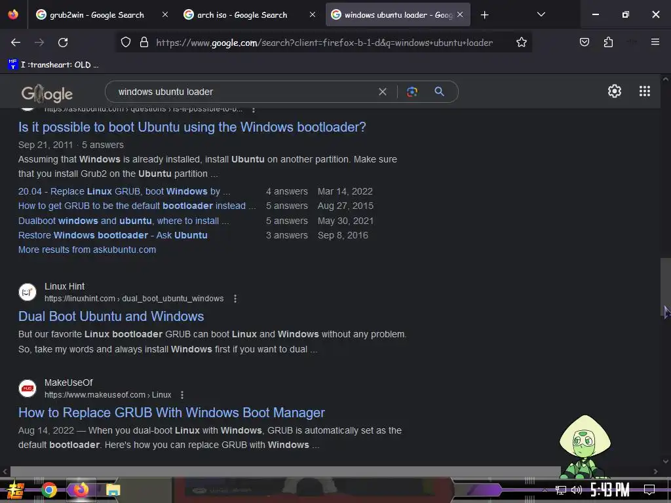Open volume control in system tray

577,490
